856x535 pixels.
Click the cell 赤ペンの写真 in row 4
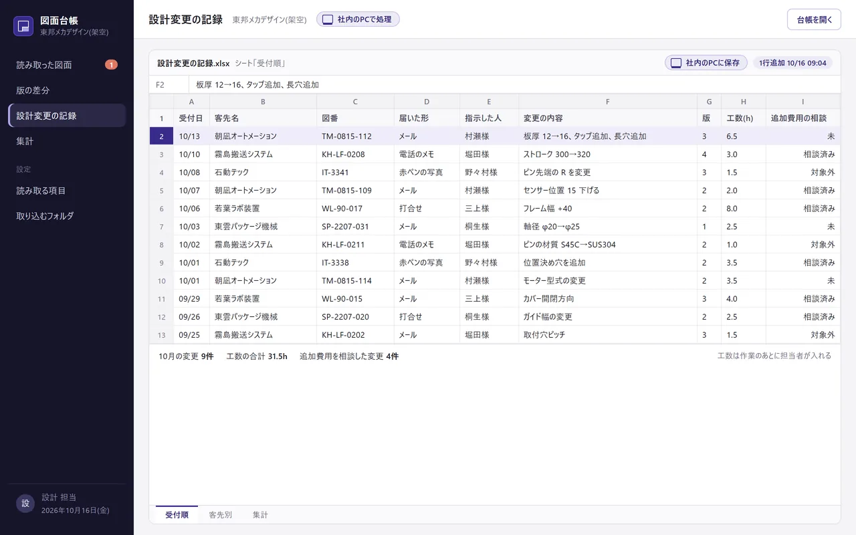click(427, 173)
